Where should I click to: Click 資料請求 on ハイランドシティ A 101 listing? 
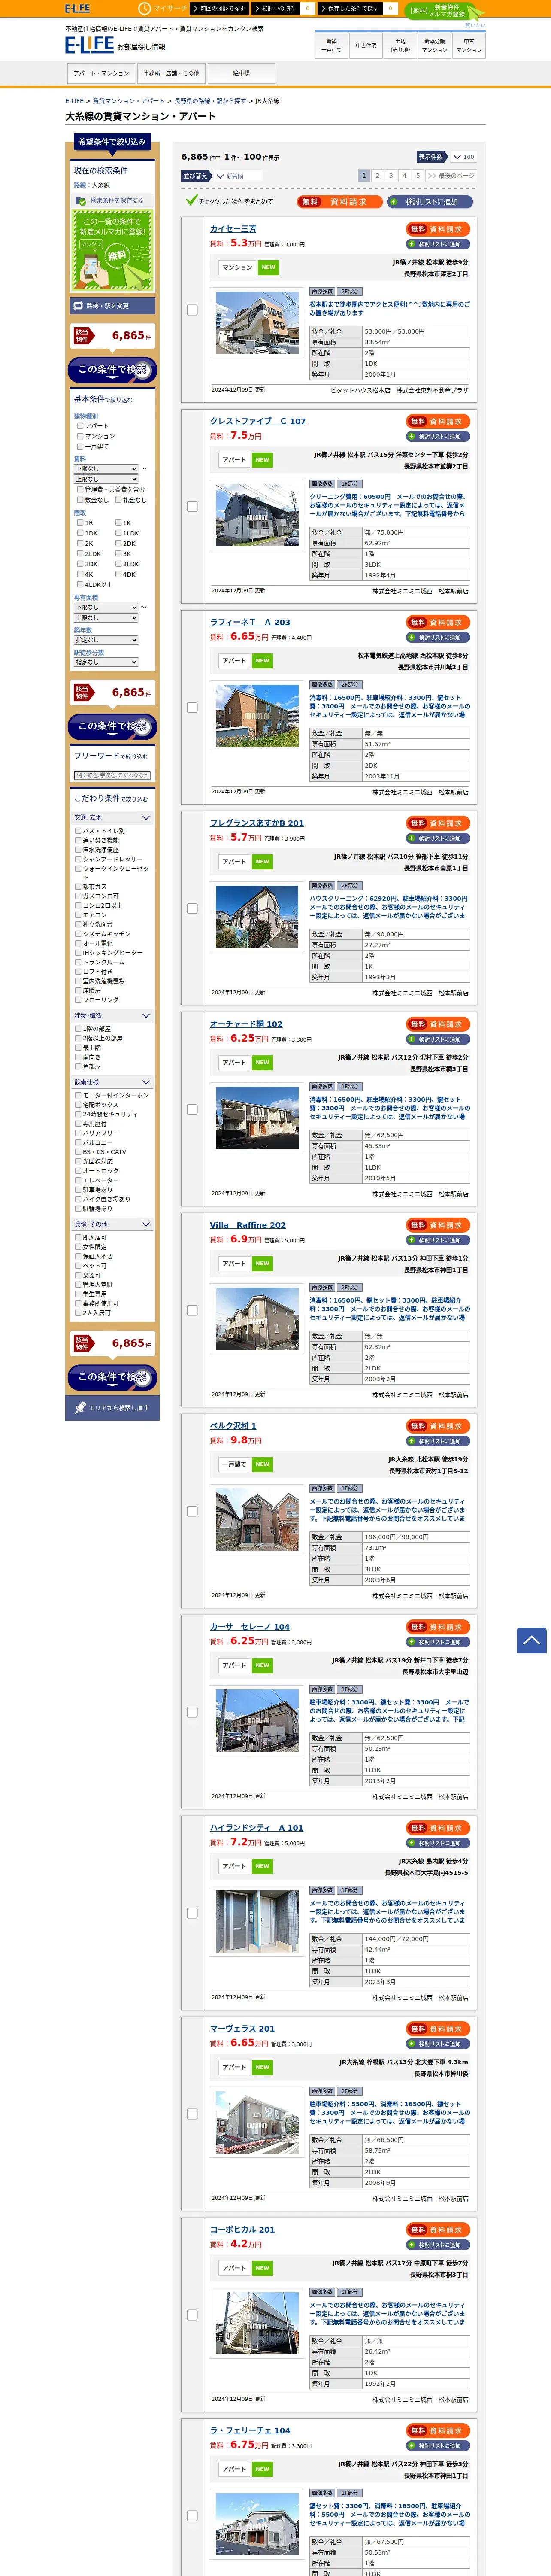point(439,1828)
